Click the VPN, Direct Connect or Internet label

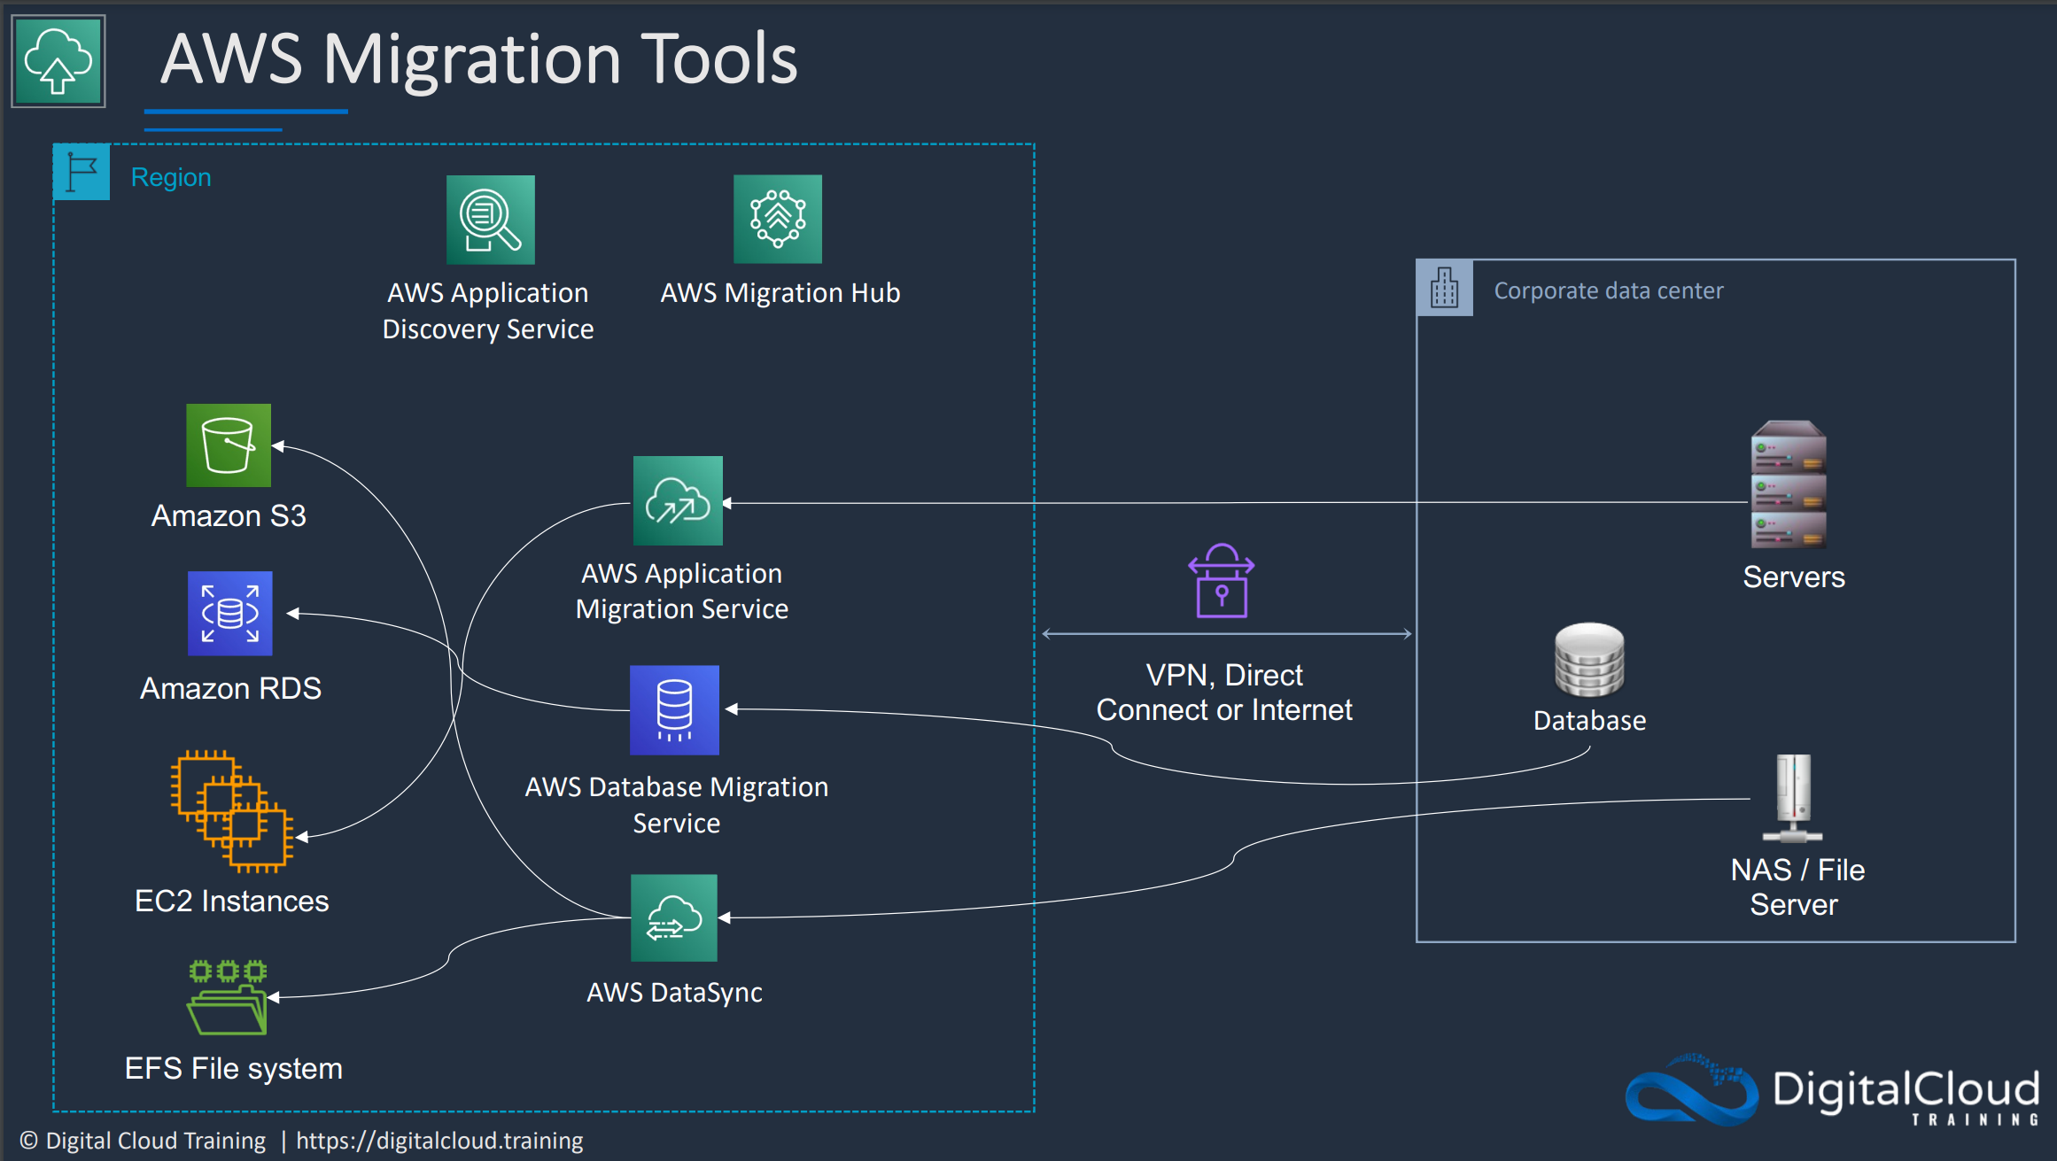1224,693
